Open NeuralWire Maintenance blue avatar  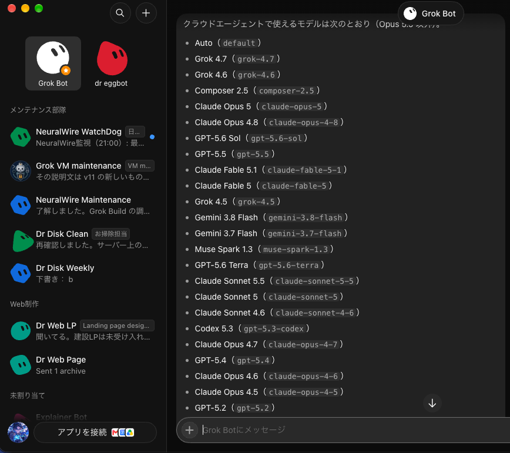pos(21,205)
